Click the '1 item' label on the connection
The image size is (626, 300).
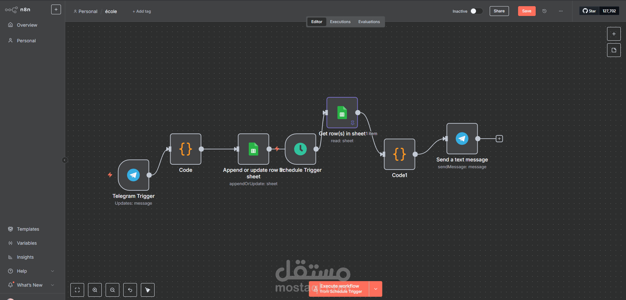coord(372,134)
